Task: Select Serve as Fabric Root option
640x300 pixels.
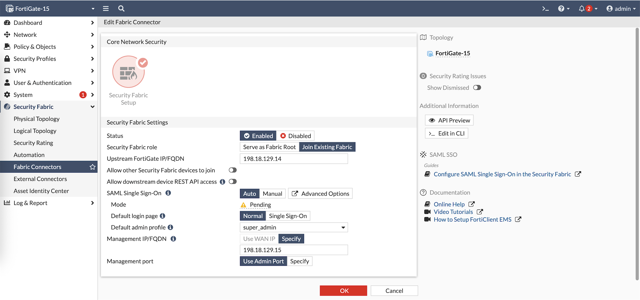Action: [x=269, y=147]
